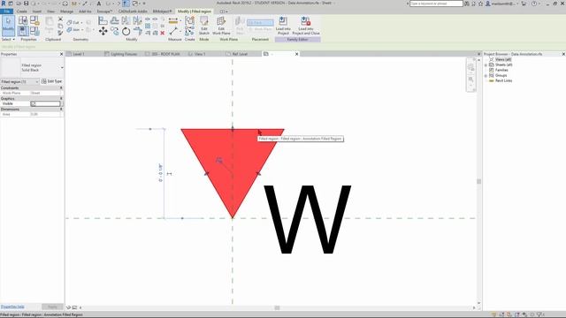Click the Align tool icon
This screenshot has width=566, height=318.
[103, 20]
